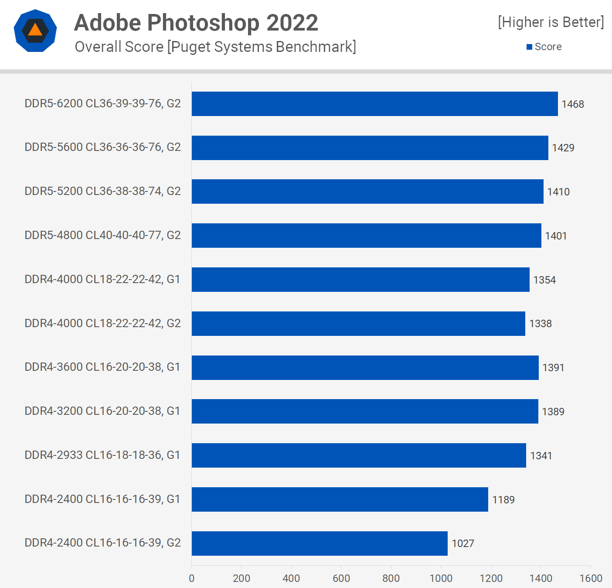Select the DDR4-3600 CL16-20-20-38 bar
Image resolution: width=612 pixels, height=588 pixels.
pyautogui.click(x=365, y=368)
